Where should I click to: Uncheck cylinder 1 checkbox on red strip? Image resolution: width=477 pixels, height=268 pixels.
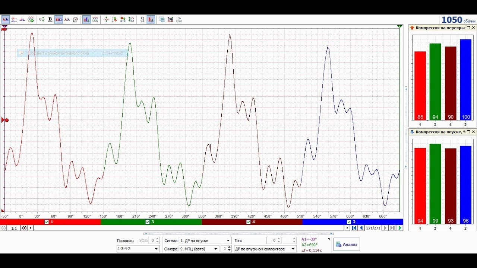pos(47,222)
